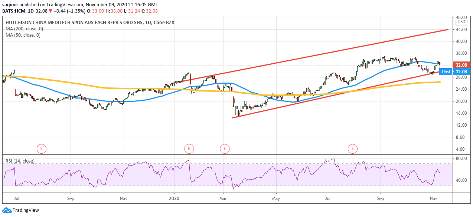Click the earnings "E" marker below July 2019
Image resolution: width=473 pixels, height=217 pixels.
pos(41,148)
